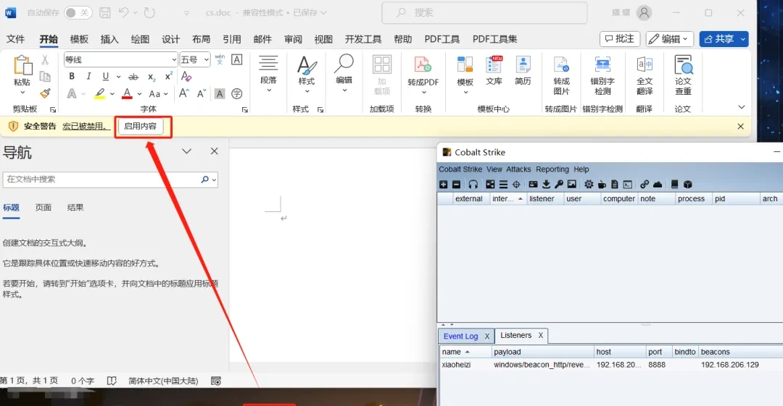
Task: Close the security warning bar
Action: pos(740,126)
